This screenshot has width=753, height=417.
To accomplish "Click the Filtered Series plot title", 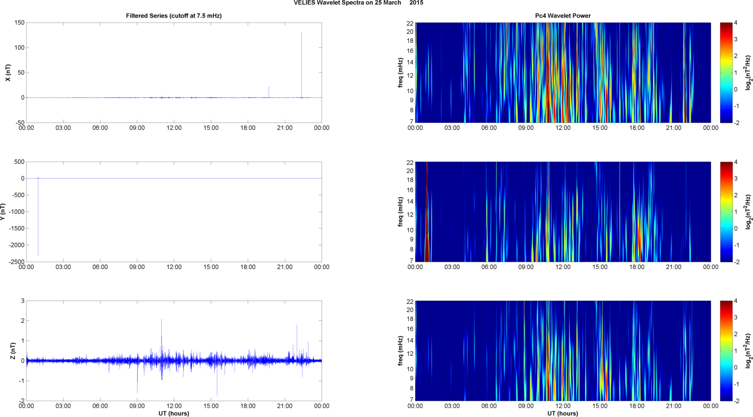I will point(174,16).
